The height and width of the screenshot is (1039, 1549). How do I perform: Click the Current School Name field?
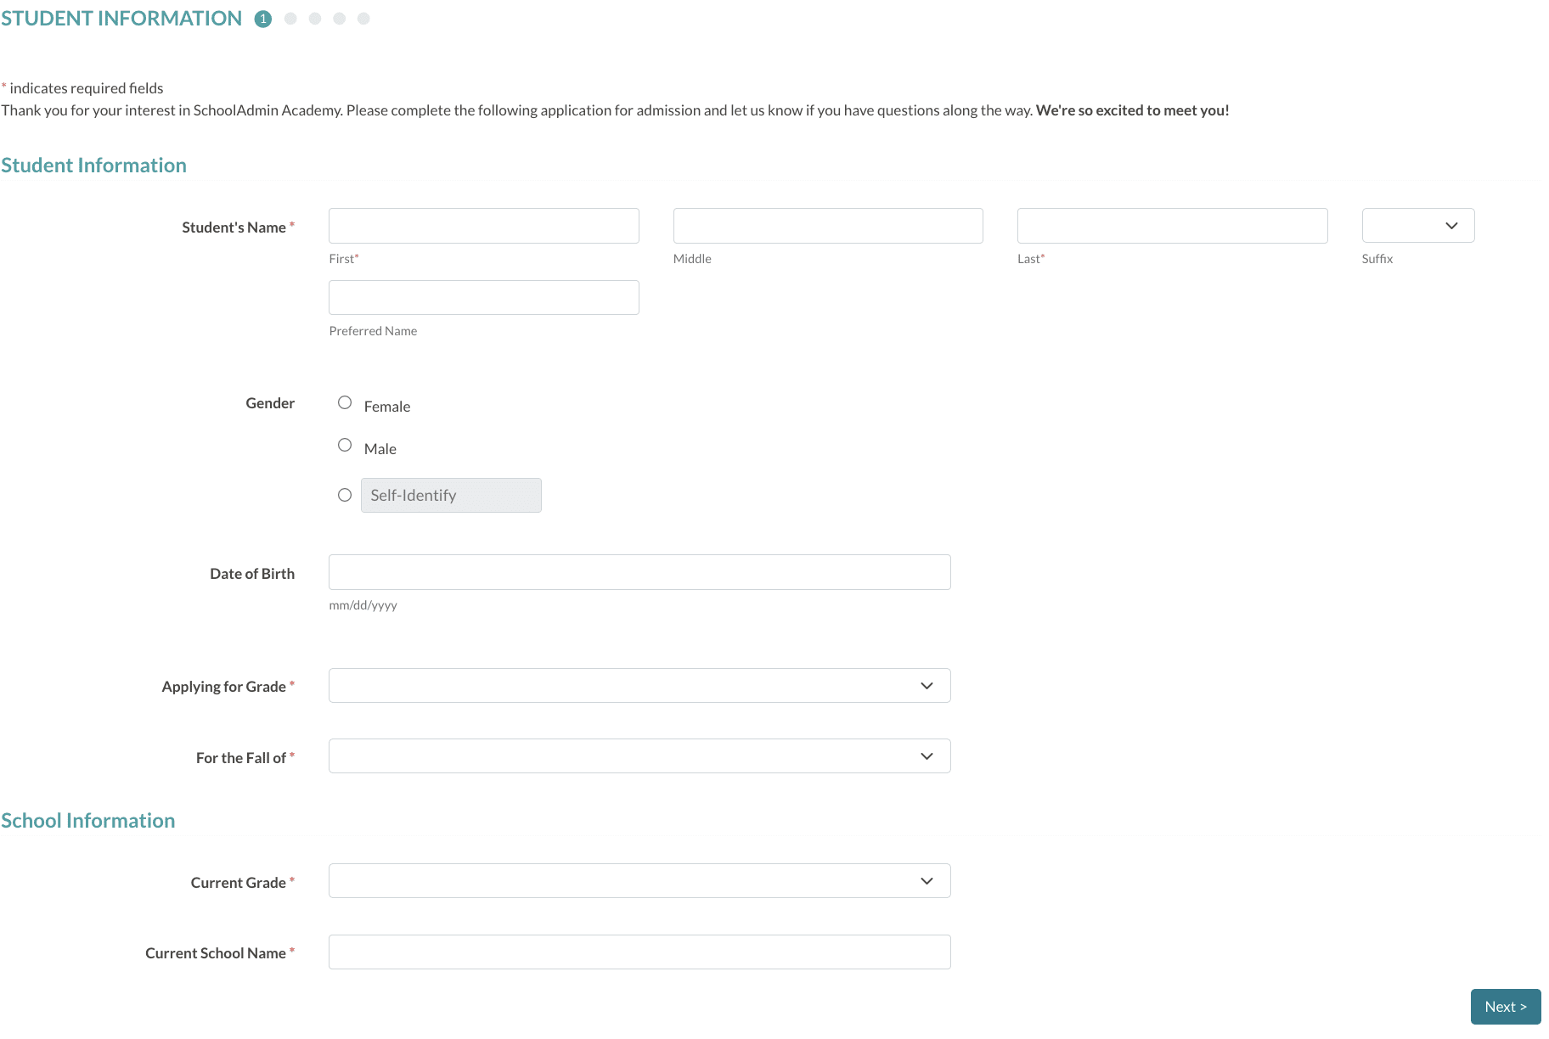pyautogui.click(x=639, y=952)
